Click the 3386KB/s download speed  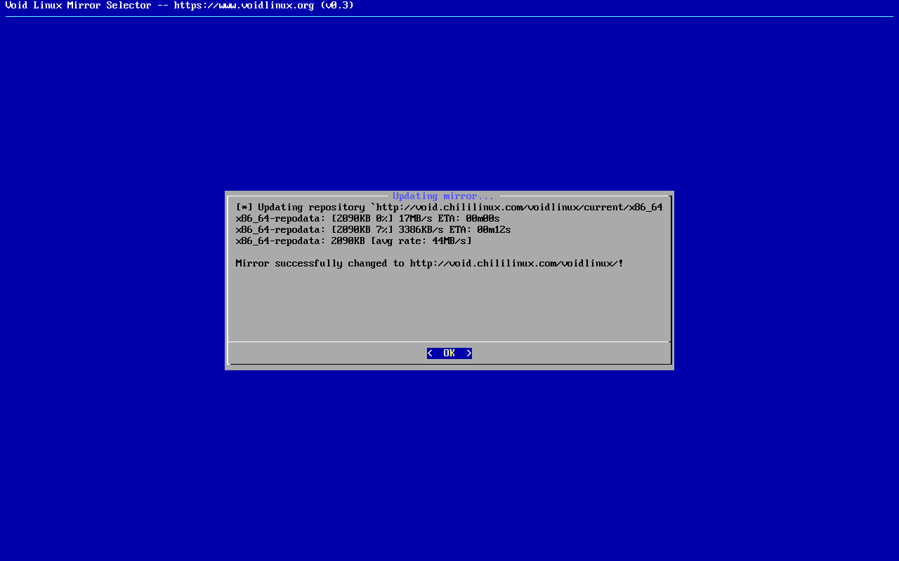pyautogui.click(x=426, y=230)
